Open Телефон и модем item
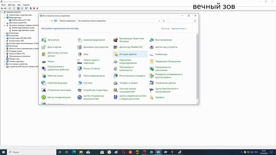Viewport: 276px width, 155px height. [125, 83]
